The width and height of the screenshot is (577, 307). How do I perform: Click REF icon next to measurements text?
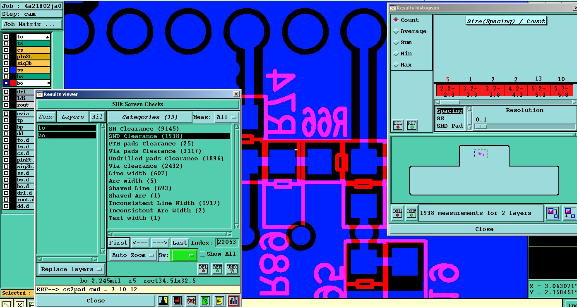coord(411,213)
